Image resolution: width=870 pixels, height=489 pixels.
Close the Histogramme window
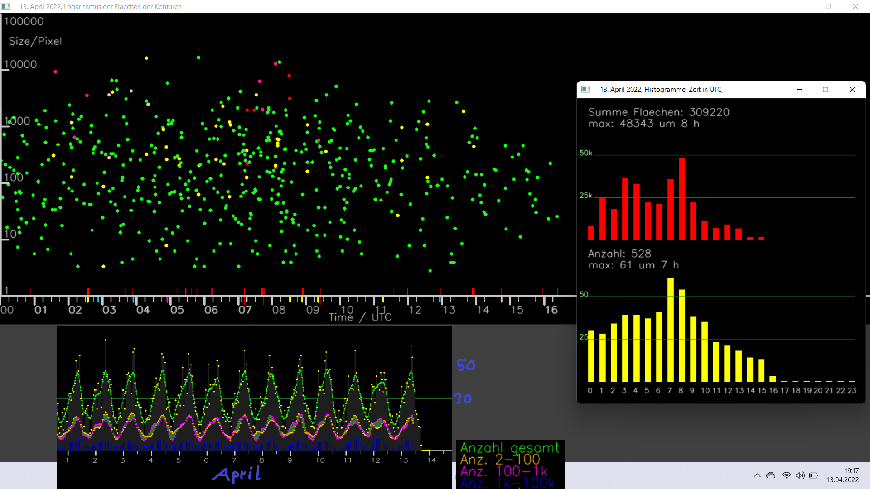[852, 90]
